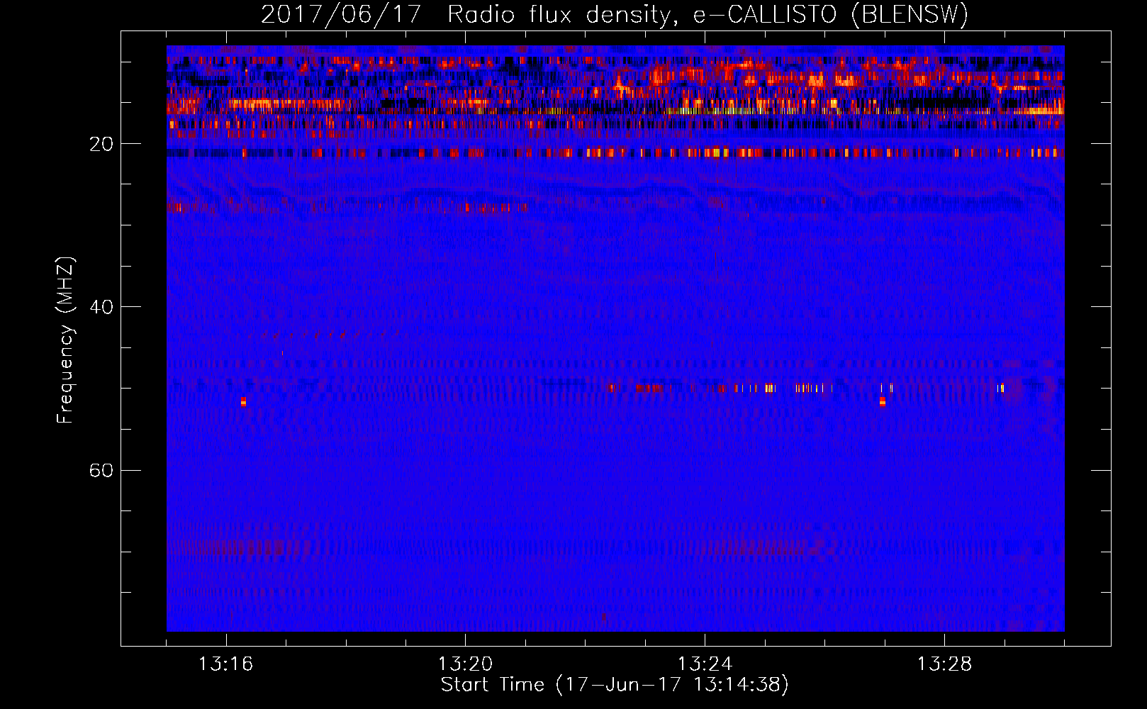Click the 60 frequency tick label
The width and height of the screenshot is (1147, 709).
click(x=101, y=470)
